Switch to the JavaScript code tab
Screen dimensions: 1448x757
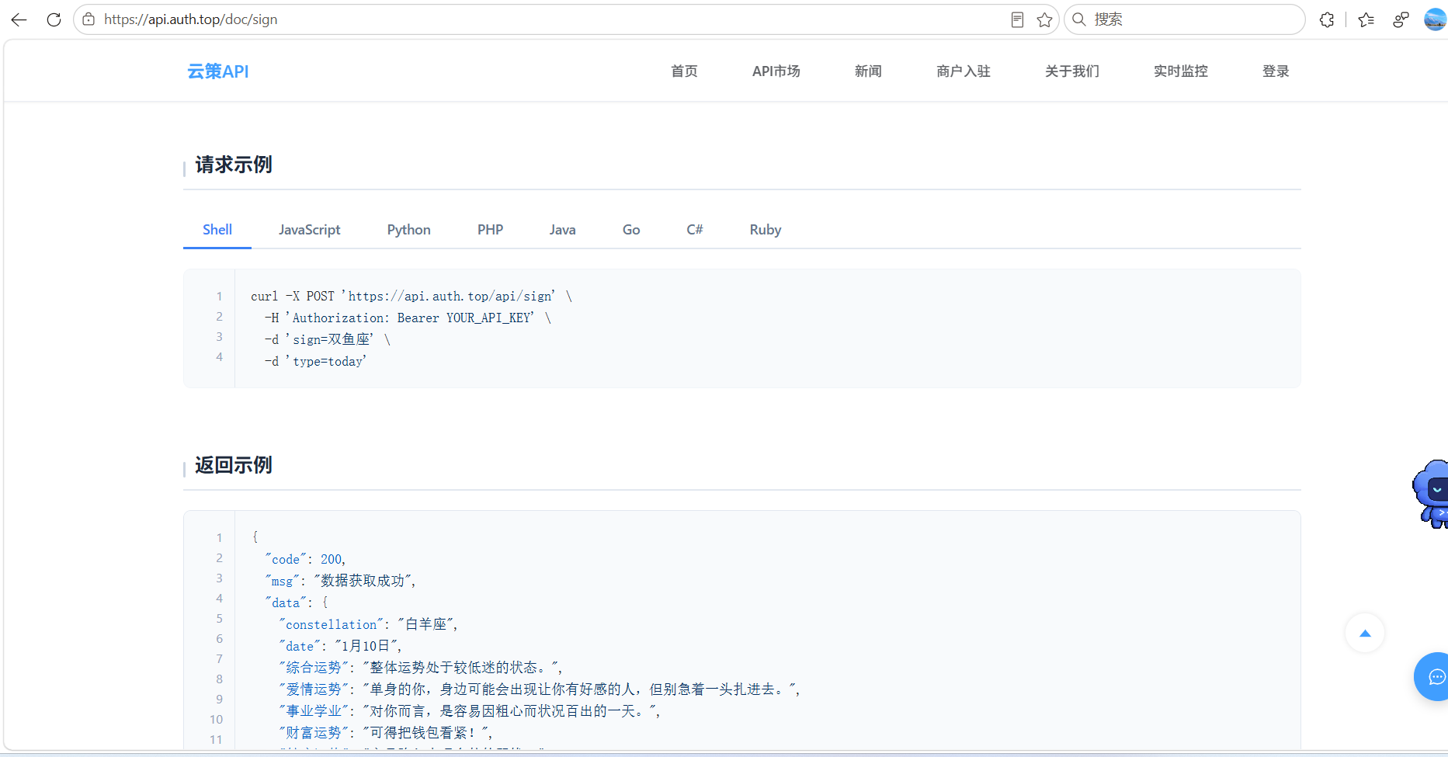310,230
